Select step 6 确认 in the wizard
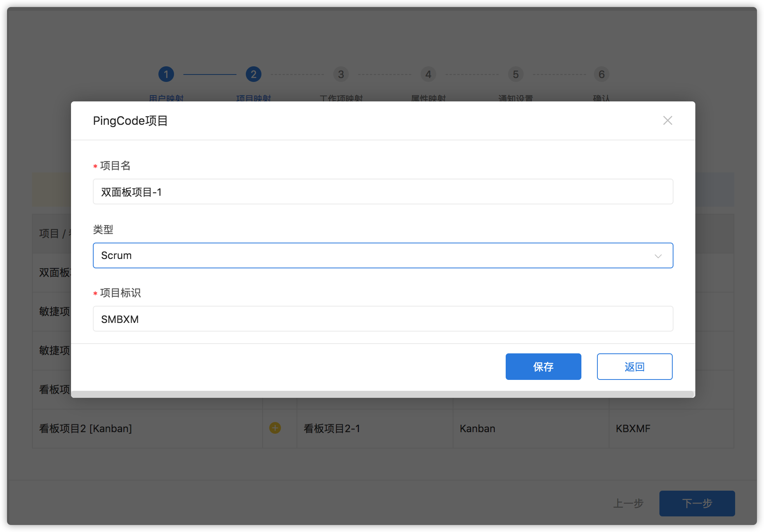Viewport: 764px width, 532px height. point(601,74)
